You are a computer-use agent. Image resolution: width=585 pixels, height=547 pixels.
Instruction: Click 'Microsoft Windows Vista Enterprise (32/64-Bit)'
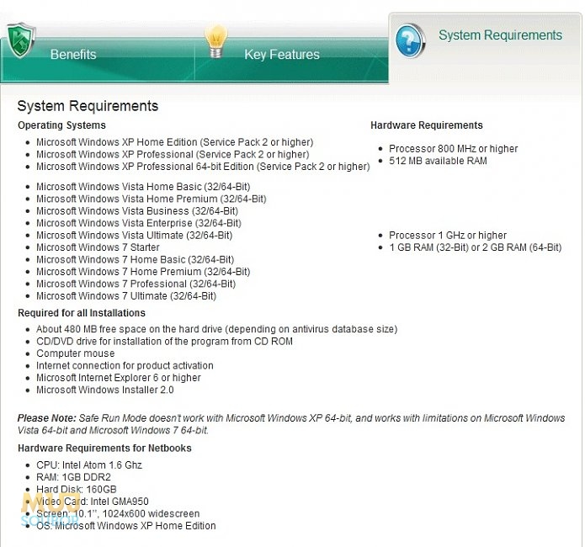[x=139, y=223]
